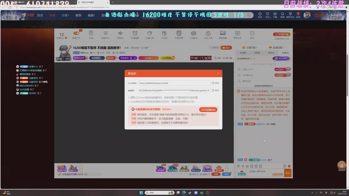This screenshot has height=196, width=349.
Task: Click the 发送 send button
Action: click(288, 172)
